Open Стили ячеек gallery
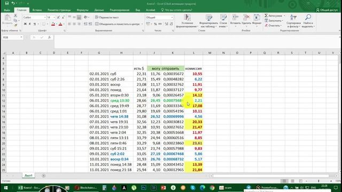The image size is (342, 192). point(223,21)
